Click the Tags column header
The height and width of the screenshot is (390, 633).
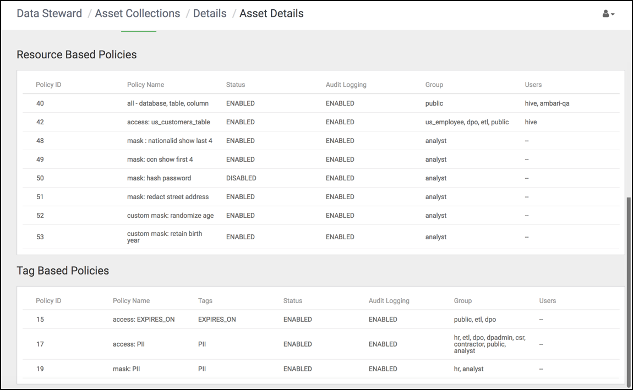coord(205,301)
